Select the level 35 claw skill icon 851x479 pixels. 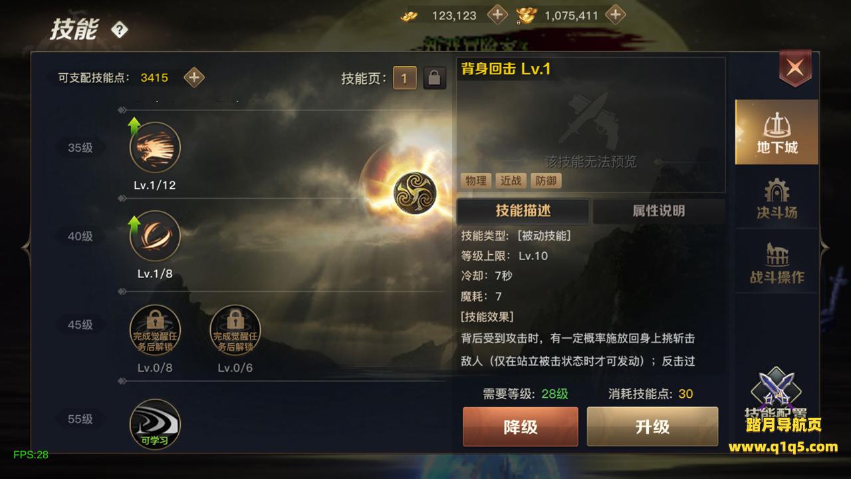click(155, 148)
